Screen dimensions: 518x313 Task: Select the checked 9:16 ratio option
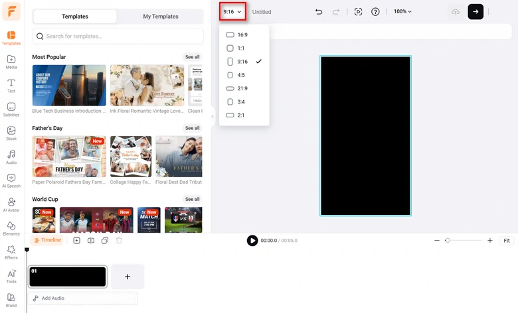[x=244, y=62]
